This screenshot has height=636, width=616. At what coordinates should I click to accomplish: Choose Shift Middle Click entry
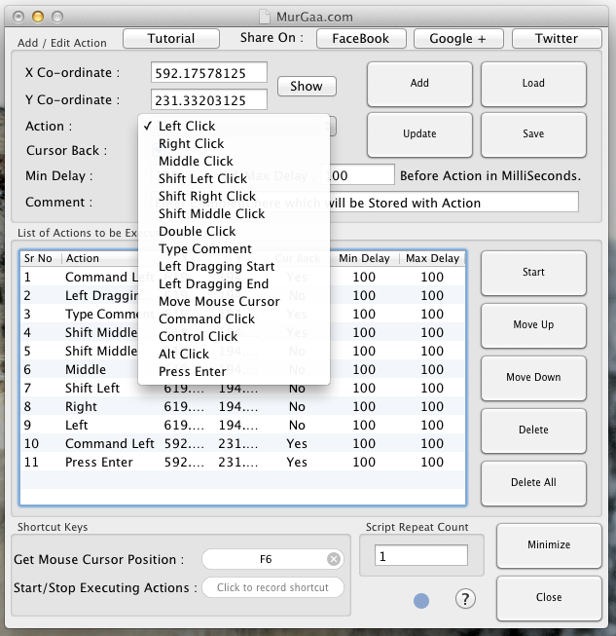pos(234,213)
